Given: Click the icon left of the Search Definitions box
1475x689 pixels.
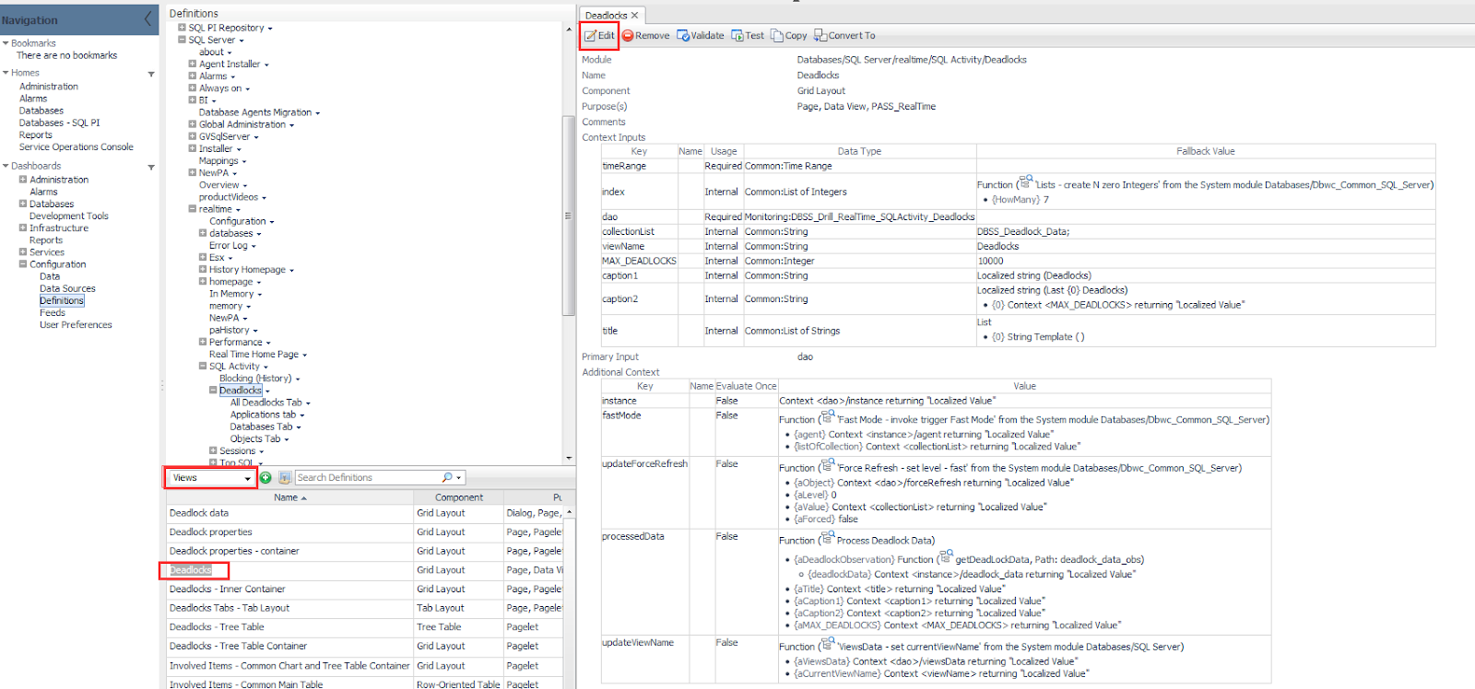Looking at the screenshot, I should pos(285,477).
